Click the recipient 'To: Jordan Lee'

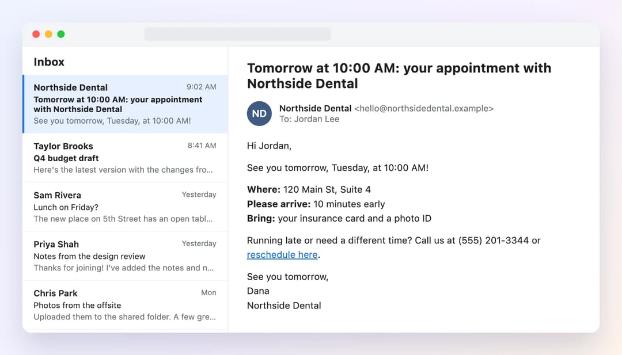click(x=309, y=119)
